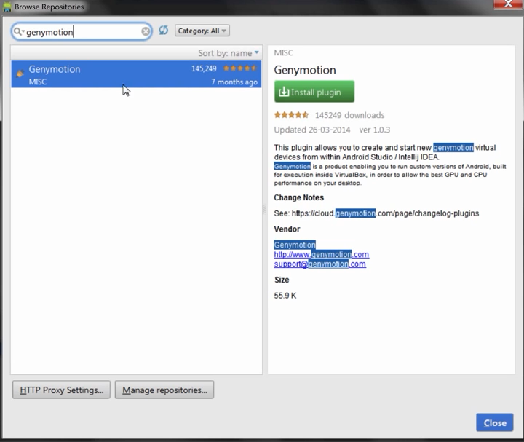Click the changelog-plugins URL text
524x442 pixels.
coord(385,213)
